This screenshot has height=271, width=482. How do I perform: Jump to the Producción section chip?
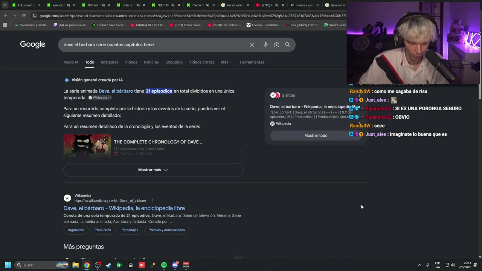(x=103, y=230)
